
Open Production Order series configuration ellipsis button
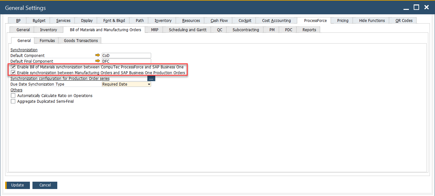(151, 79)
